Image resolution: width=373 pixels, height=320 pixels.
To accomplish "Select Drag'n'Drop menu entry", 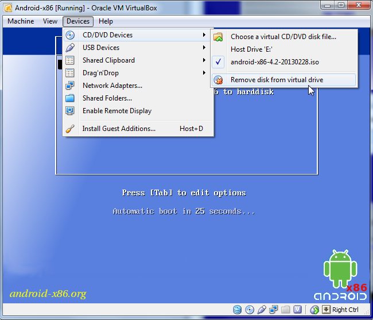I will click(x=138, y=73).
